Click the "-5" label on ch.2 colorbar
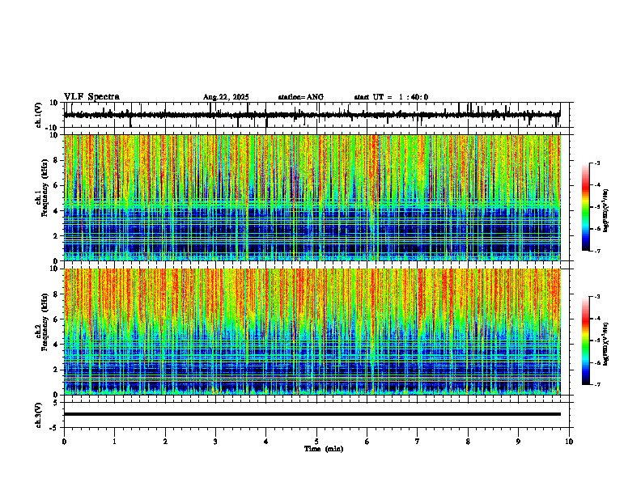Image resolution: width=641 pixels, height=495 pixels. pos(596,341)
